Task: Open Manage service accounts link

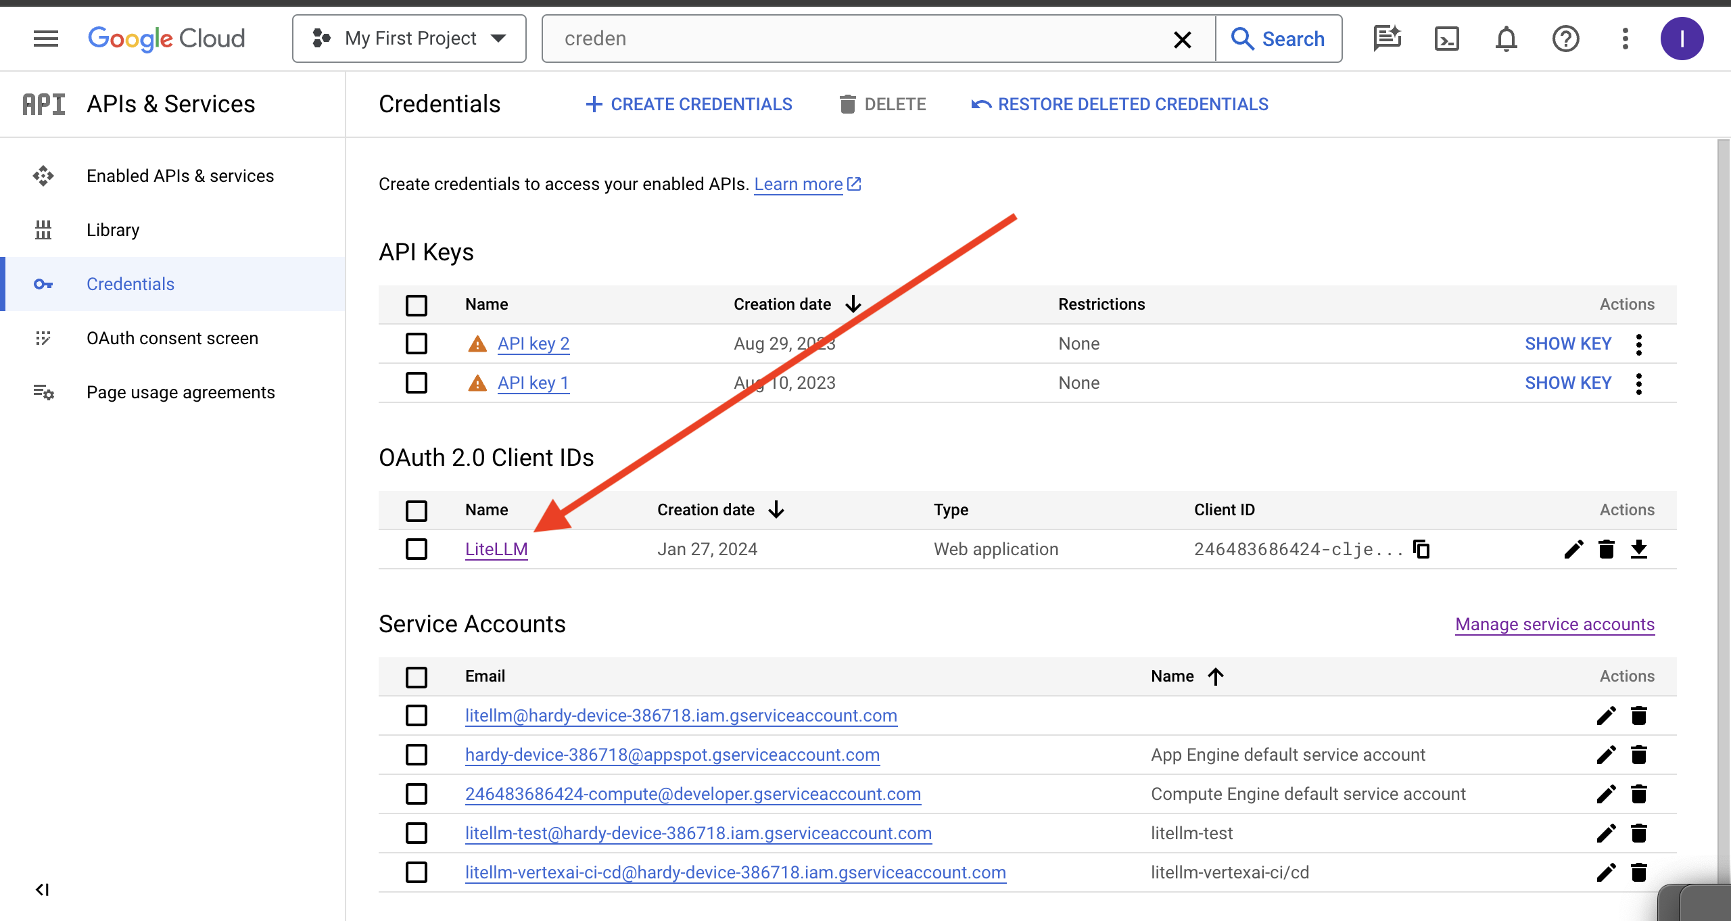Action: click(x=1555, y=624)
